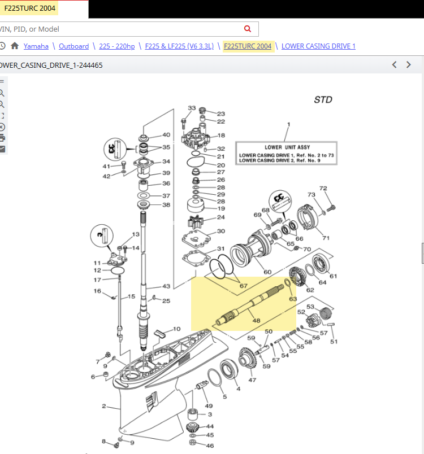Select part number 61 bearing label

(334, 276)
